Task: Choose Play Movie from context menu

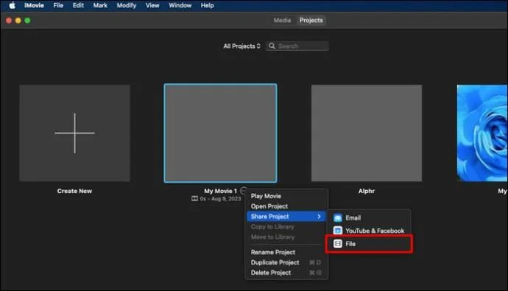Action: point(286,196)
